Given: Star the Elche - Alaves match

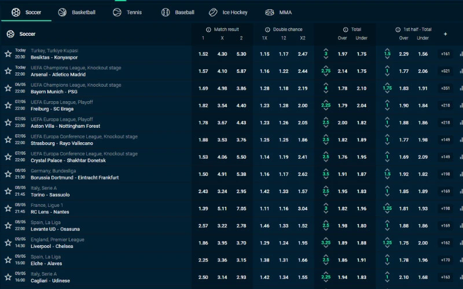Looking at the screenshot, I should [x=8, y=260].
